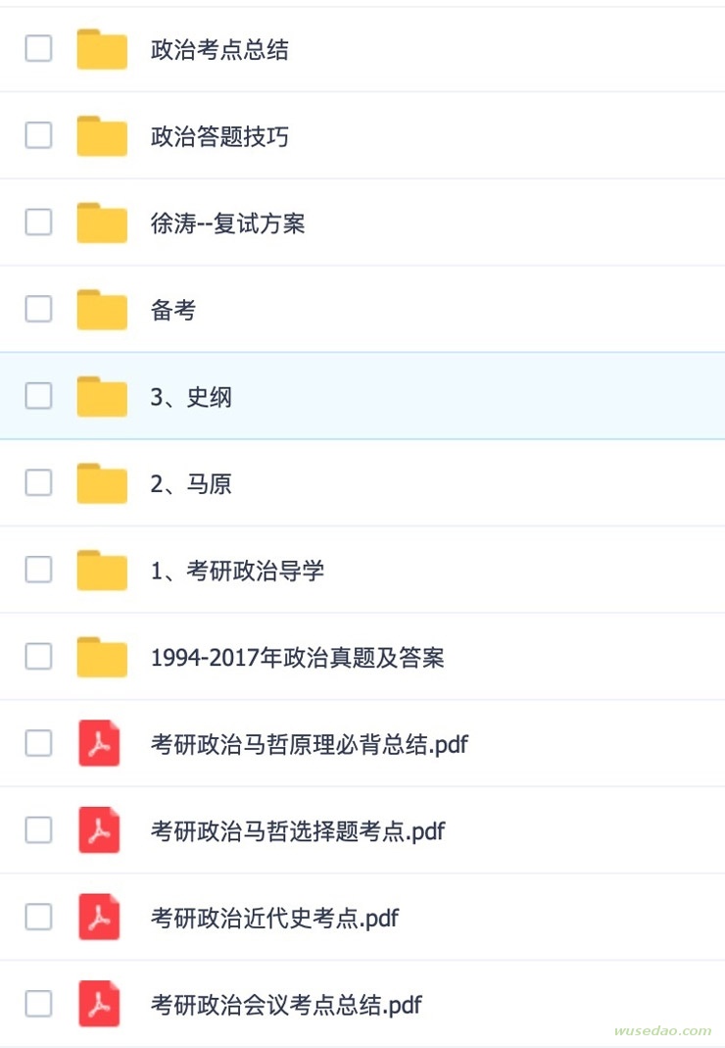Toggle checkbox for 1994-2017年政治真题及答案
This screenshot has height=1048, width=725.
[39, 656]
